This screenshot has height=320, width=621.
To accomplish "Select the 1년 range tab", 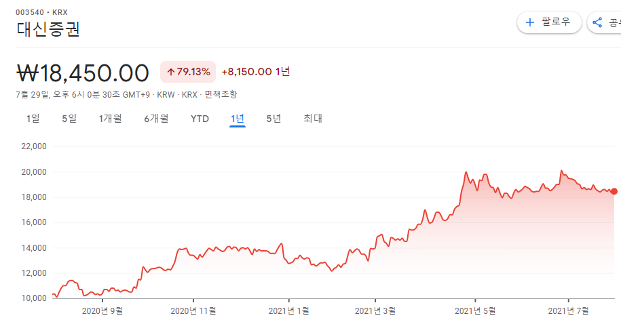I will point(238,118).
